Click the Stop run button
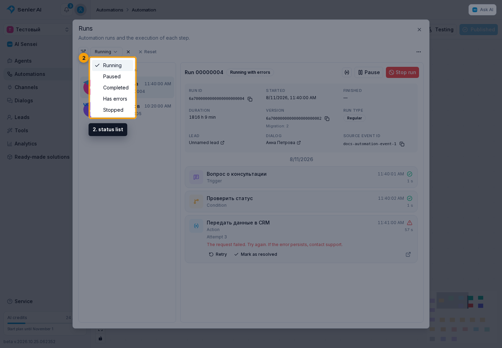 coord(402,72)
